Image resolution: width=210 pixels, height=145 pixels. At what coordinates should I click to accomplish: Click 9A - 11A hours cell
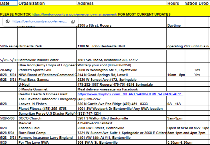pyautogui.click(x=176, y=104)
